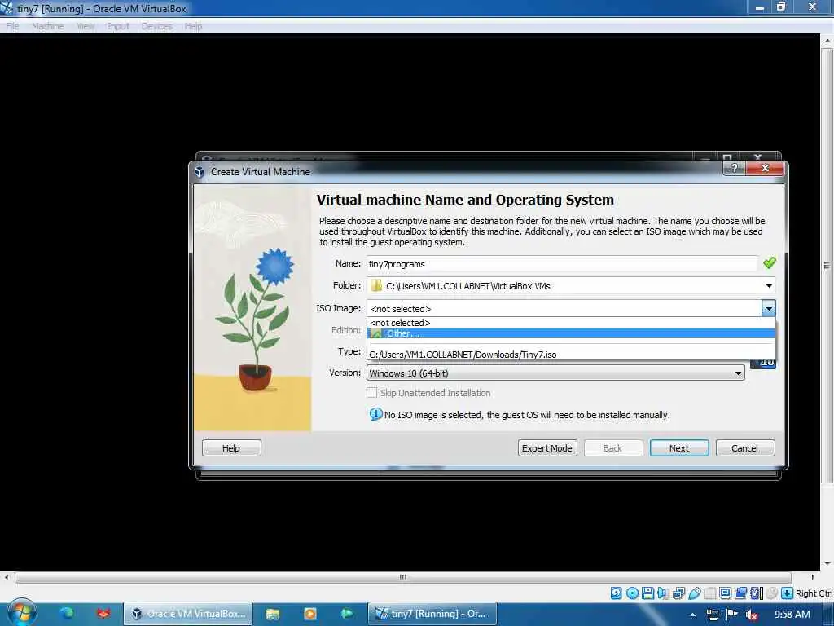Viewport: 834px width, 626px height.
Task: Click the green valid-name checkmark icon
Action: click(x=769, y=263)
